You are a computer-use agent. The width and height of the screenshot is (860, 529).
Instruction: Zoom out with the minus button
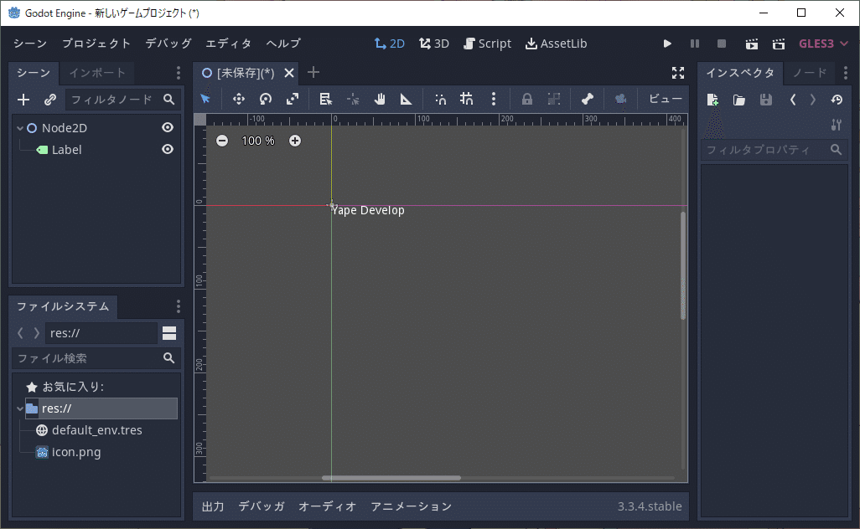(222, 141)
